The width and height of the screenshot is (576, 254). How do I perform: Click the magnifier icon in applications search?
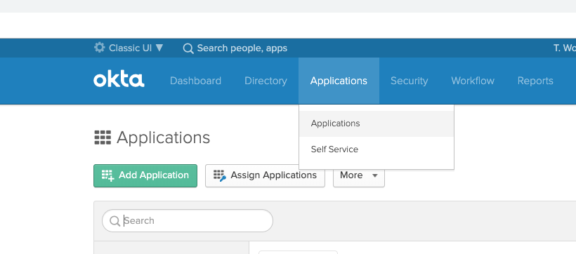[x=114, y=221]
